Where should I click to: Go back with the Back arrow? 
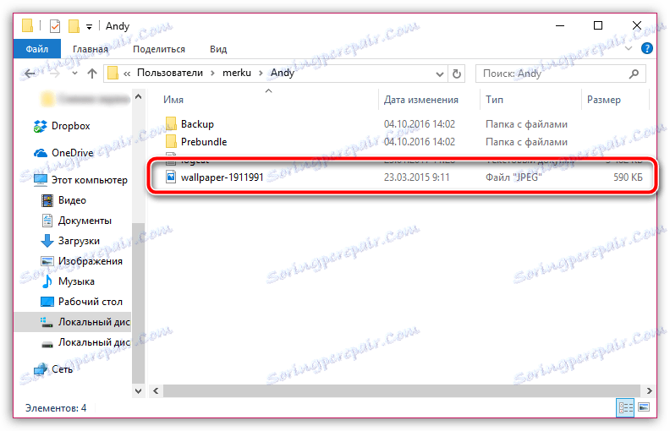pyautogui.click(x=30, y=74)
